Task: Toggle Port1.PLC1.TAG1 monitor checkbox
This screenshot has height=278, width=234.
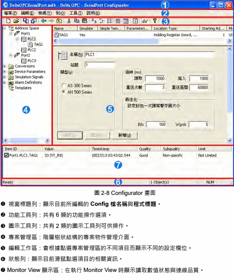Action: (x=6, y=155)
